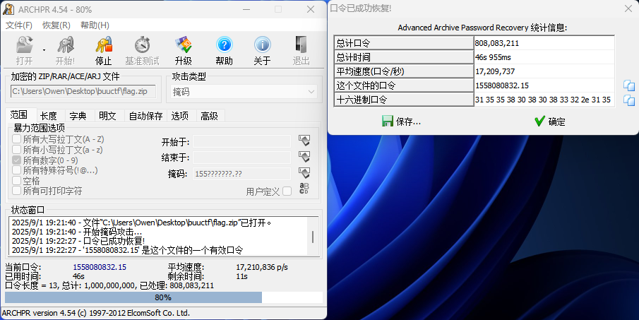Open the 恢复(R) menu
This screenshot has height=320, width=639.
(56, 25)
